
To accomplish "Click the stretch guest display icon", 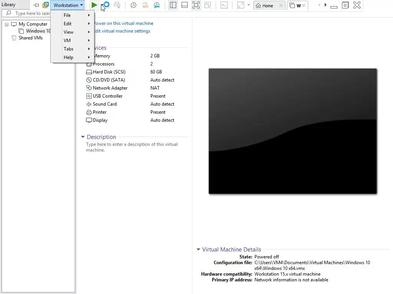I will click(x=241, y=5).
